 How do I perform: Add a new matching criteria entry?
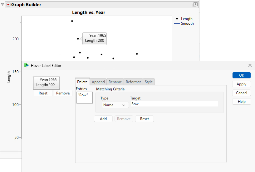[103, 119]
